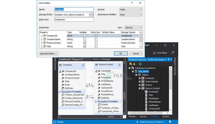The image size is (215, 124).
Task: Open the Data Sources side tab
Action: click(x=55, y=64)
